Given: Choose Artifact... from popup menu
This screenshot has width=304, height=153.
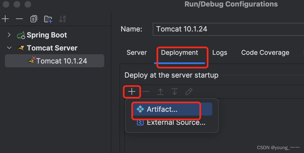Looking at the screenshot, I should point(172,109).
